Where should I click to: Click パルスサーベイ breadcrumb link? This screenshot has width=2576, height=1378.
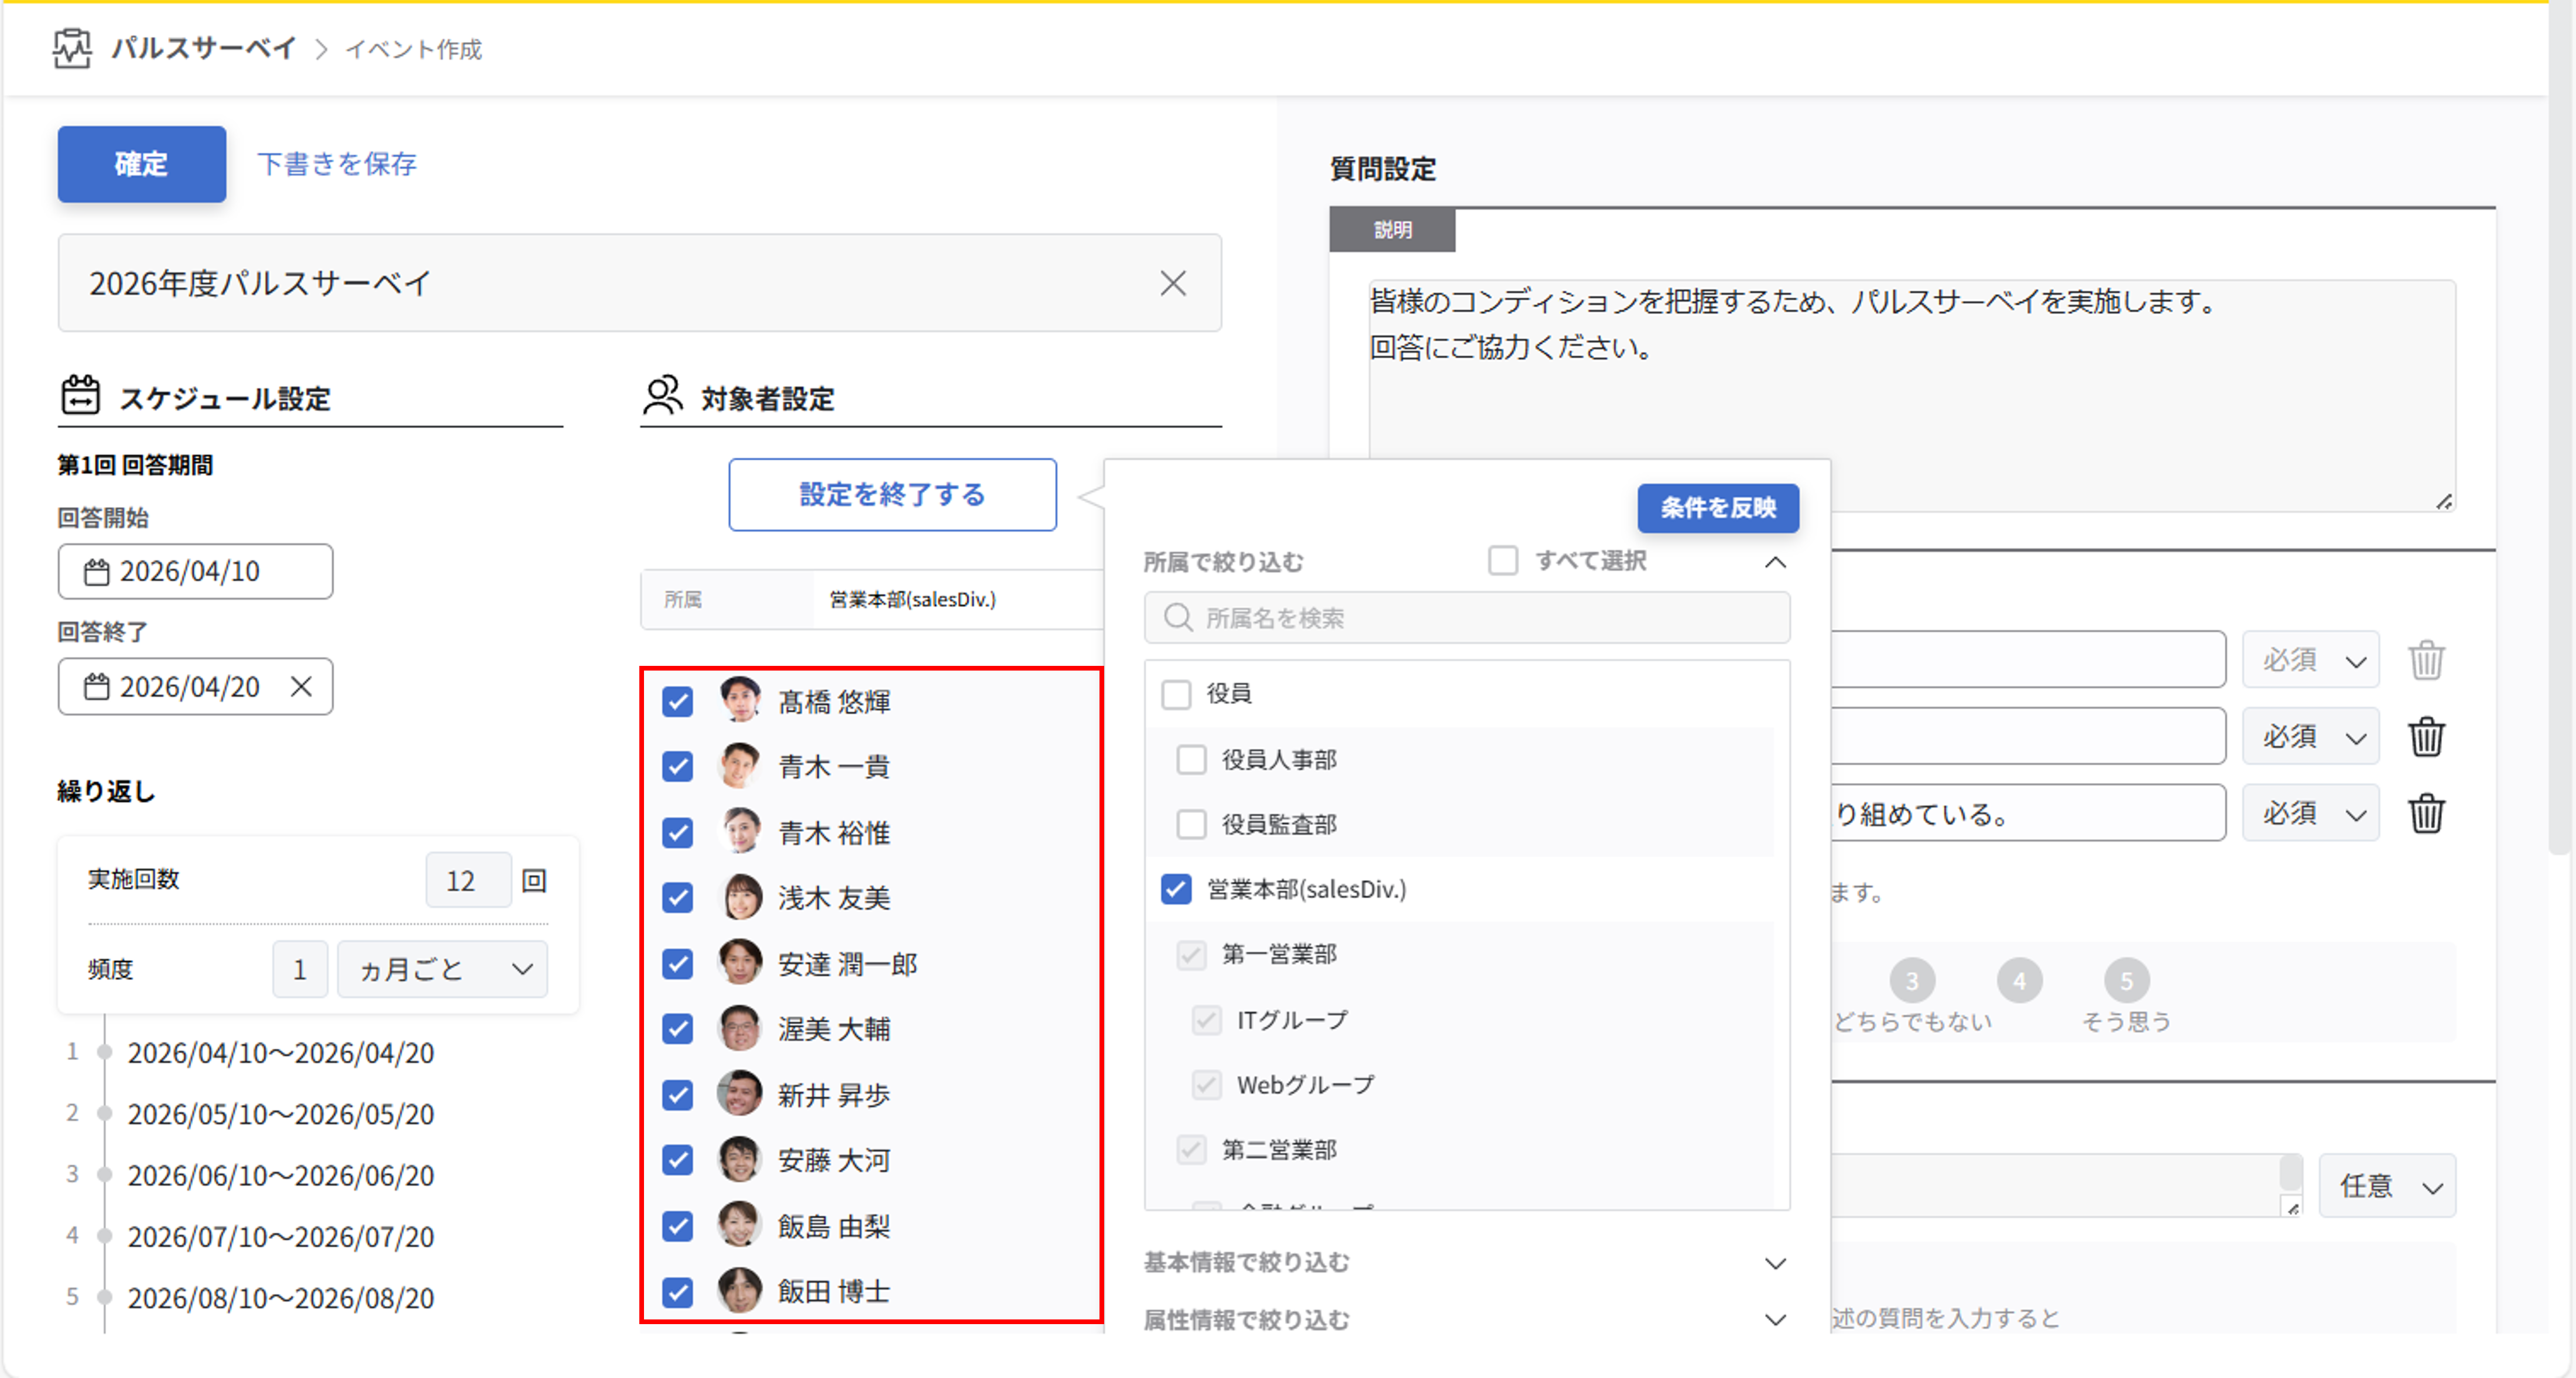(203, 48)
